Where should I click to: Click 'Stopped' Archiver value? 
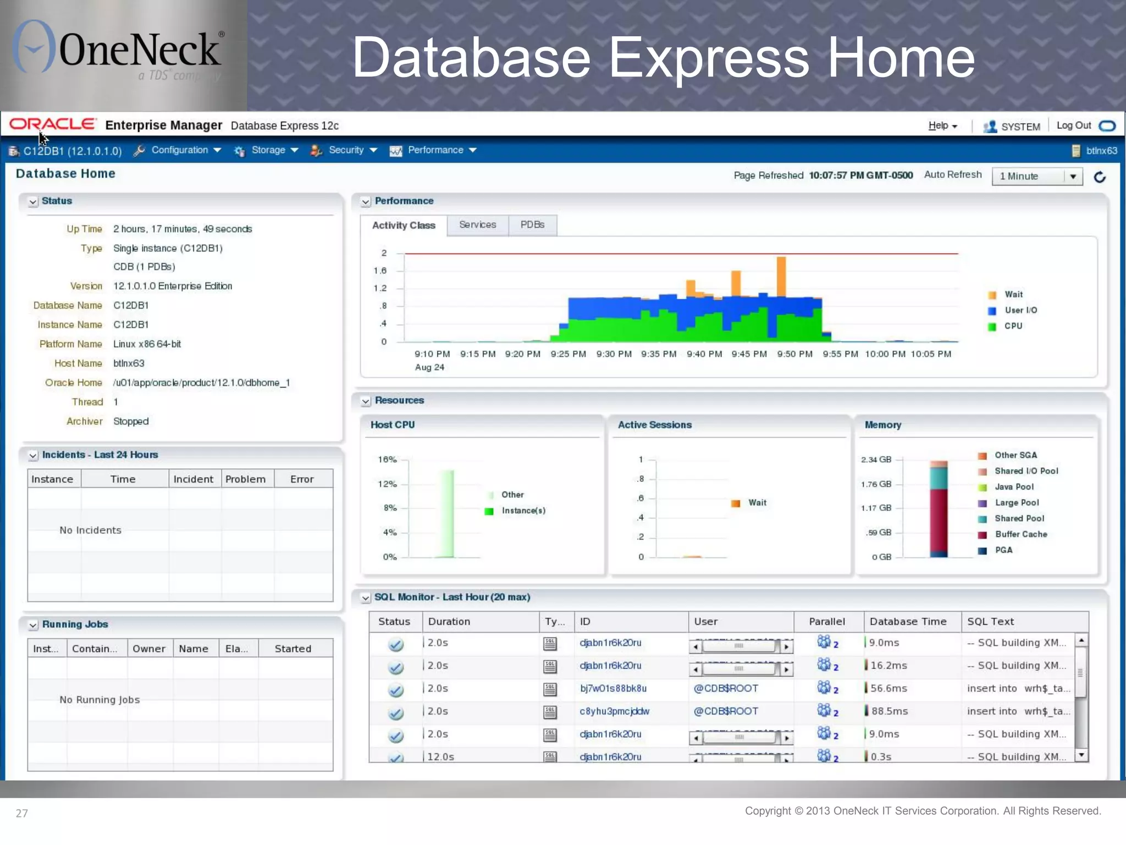[131, 421]
